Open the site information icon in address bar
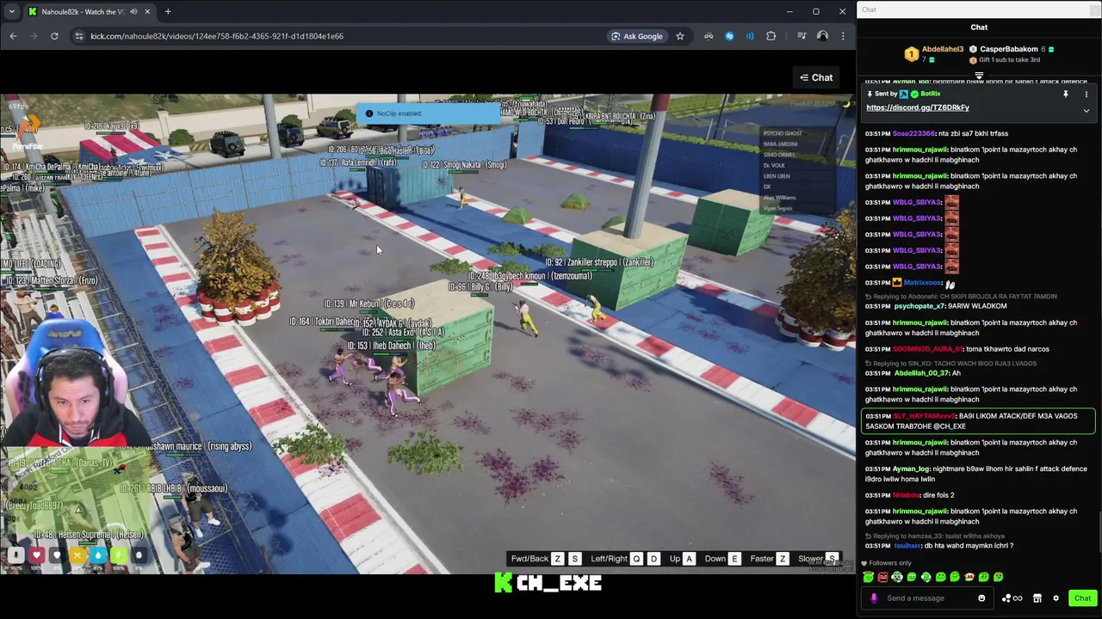The width and height of the screenshot is (1102, 619). coord(78,36)
